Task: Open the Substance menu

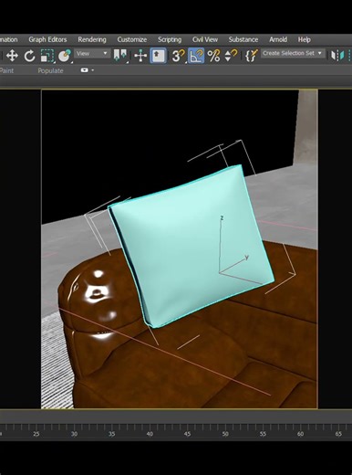Action: coord(243,39)
